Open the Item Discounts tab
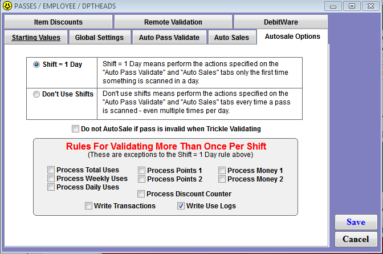This screenshot has height=254, width=383. click(58, 22)
